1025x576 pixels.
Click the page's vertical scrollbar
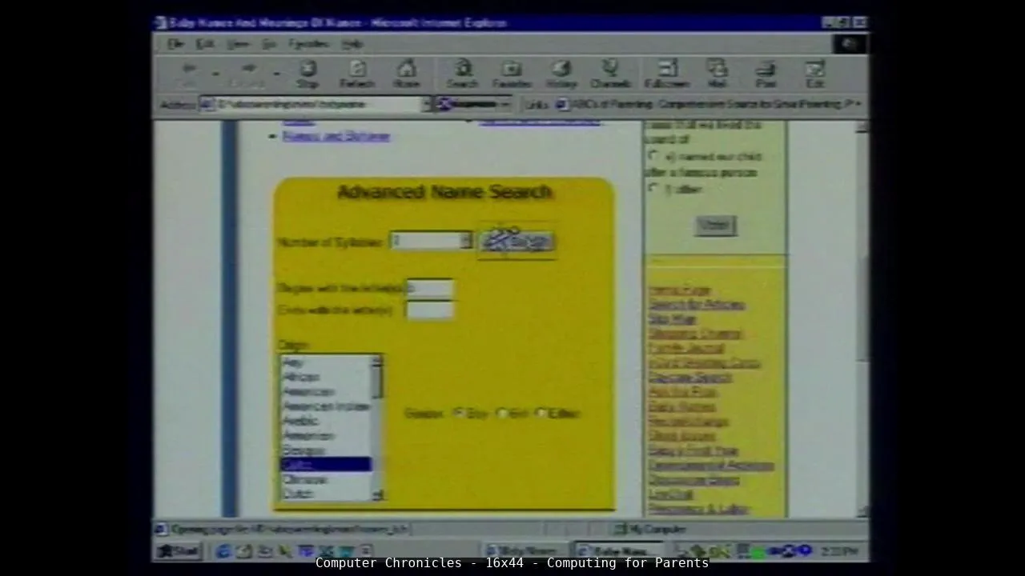point(862,318)
